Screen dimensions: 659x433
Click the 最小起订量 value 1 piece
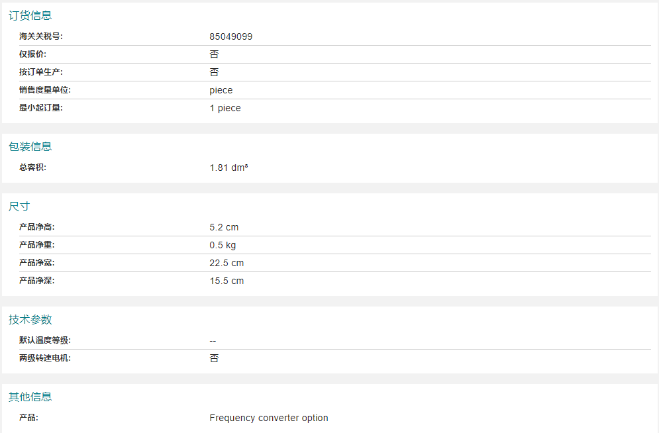tap(225, 108)
